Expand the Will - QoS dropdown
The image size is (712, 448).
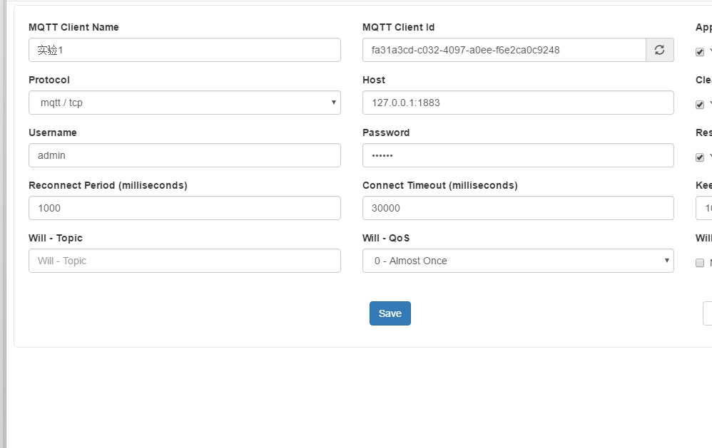(517, 261)
